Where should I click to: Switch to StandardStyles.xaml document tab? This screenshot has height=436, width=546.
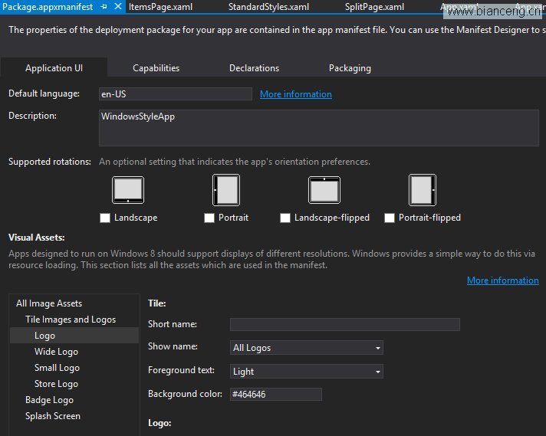(x=268, y=7)
